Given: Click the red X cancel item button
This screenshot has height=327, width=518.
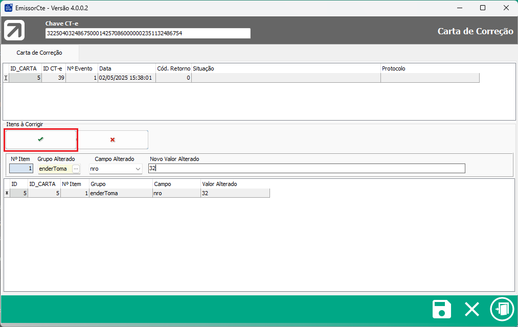Looking at the screenshot, I should click(112, 139).
